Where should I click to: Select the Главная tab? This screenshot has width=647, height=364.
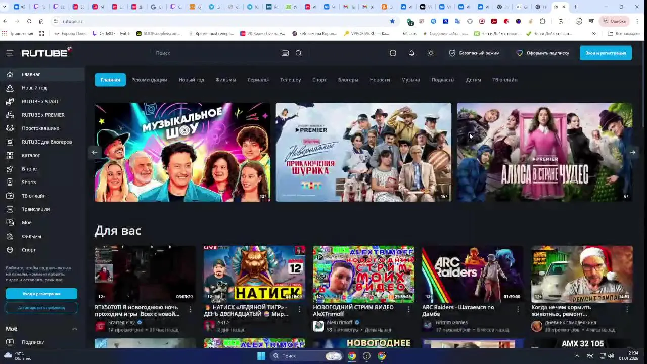[110, 80]
